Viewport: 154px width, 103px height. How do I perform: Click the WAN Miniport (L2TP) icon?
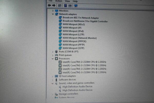pos(60,35)
